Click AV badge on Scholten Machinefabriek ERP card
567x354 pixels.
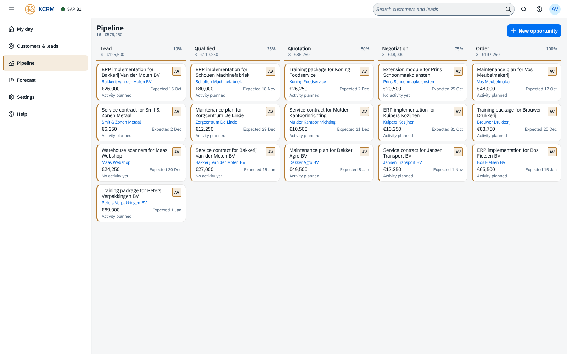(271, 71)
